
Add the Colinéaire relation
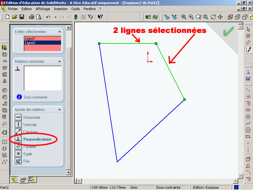tap(26, 132)
